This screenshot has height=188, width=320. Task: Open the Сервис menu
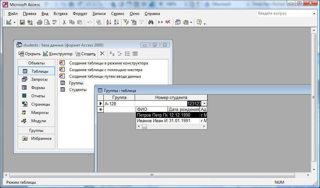[118, 14]
